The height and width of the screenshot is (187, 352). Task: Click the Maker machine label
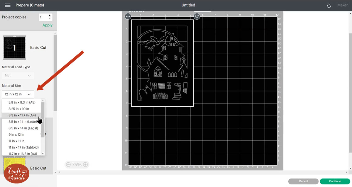coord(342,5)
